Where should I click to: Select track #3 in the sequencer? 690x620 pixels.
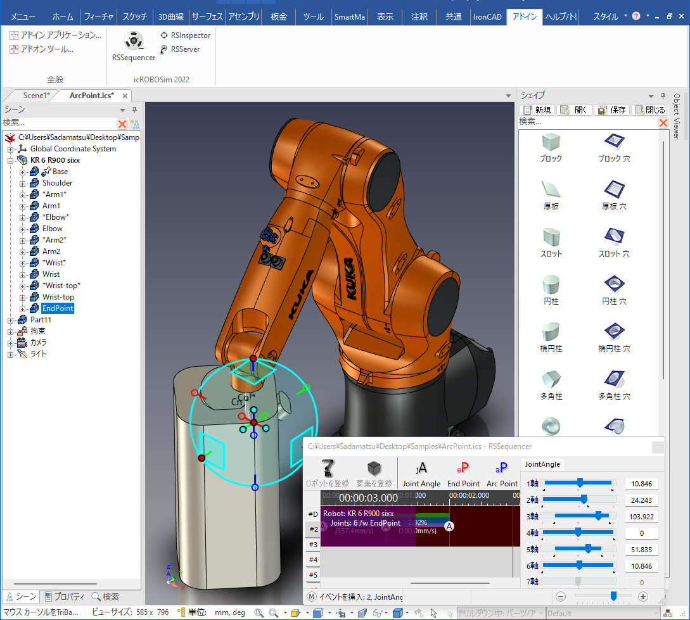pos(313,544)
